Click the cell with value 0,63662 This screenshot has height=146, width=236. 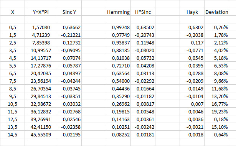tap(69, 27)
